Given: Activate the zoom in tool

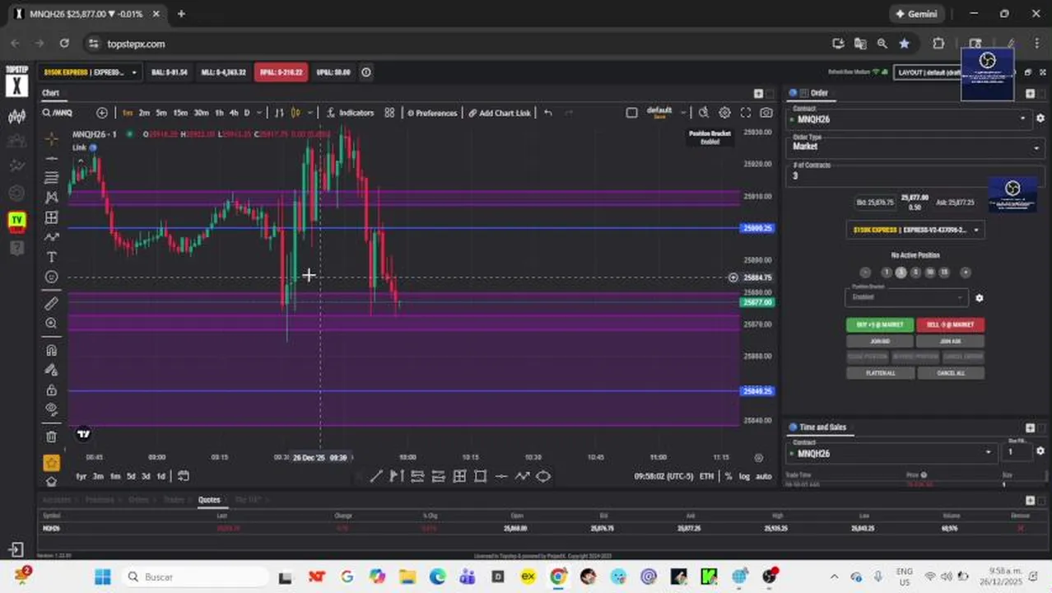Looking at the screenshot, I should (x=51, y=324).
